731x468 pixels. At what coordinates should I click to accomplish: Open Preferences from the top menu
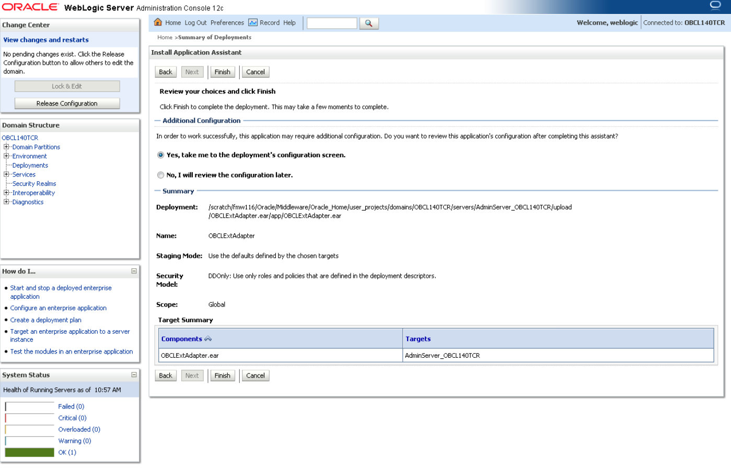click(227, 22)
